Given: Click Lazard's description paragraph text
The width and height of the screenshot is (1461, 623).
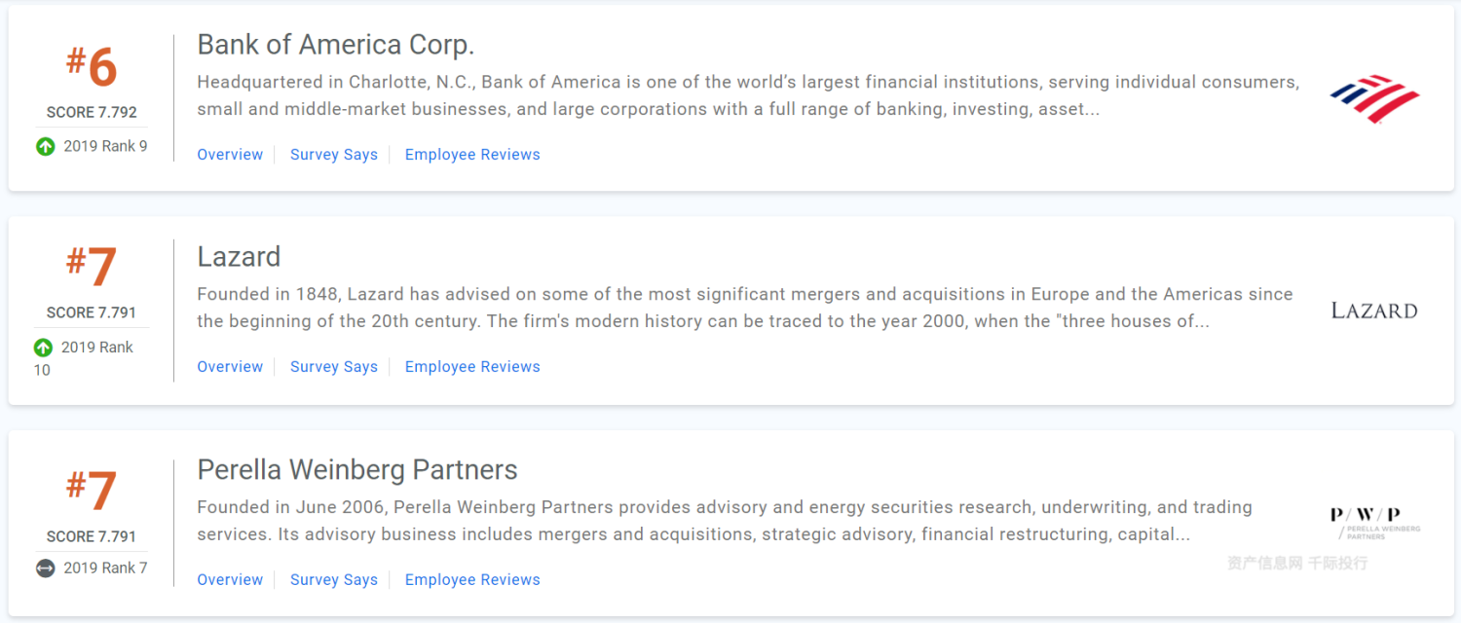Looking at the screenshot, I should 744,308.
